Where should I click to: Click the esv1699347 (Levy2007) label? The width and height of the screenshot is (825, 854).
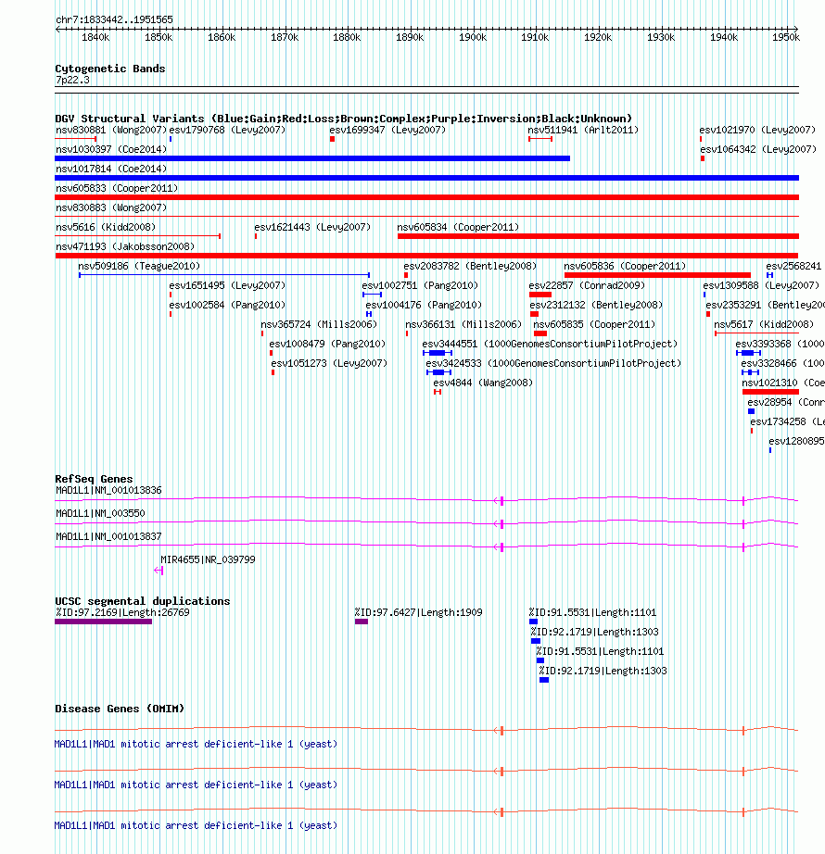(x=387, y=131)
